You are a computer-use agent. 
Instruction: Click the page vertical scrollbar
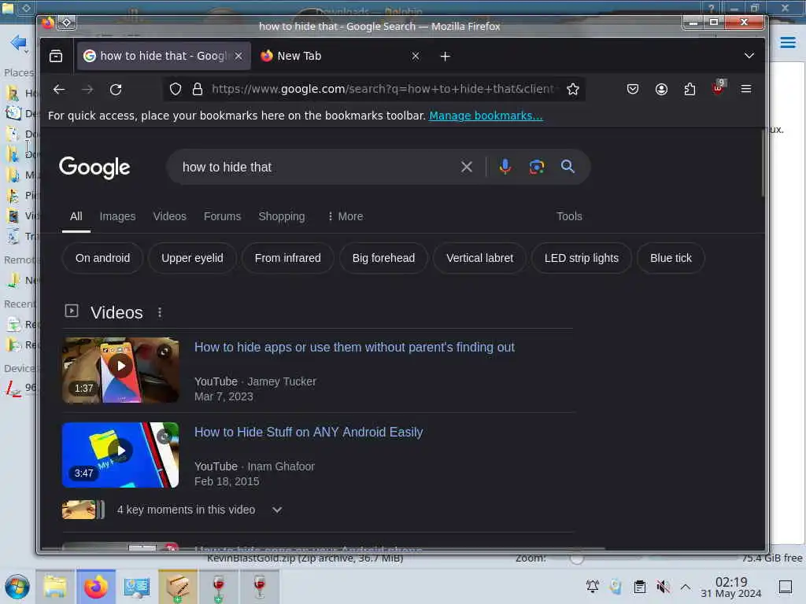point(763,164)
